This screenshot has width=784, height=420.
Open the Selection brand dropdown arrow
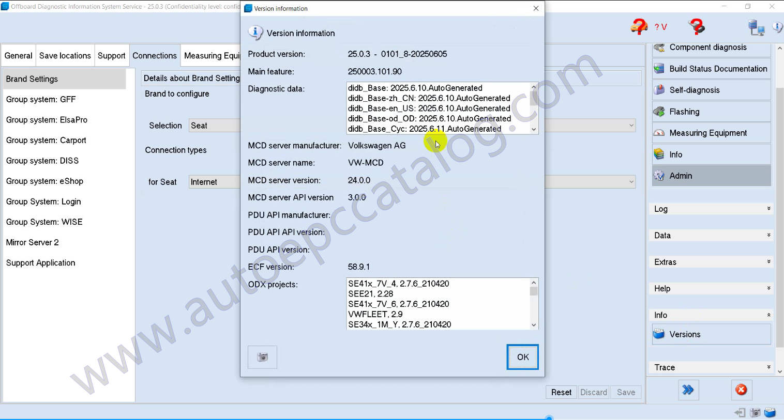pos(631,126)
